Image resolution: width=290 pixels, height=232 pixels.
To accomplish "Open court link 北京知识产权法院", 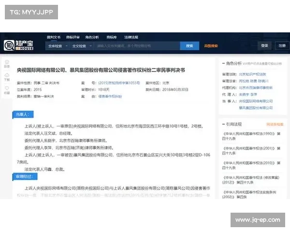I will [x=252, y=74].
